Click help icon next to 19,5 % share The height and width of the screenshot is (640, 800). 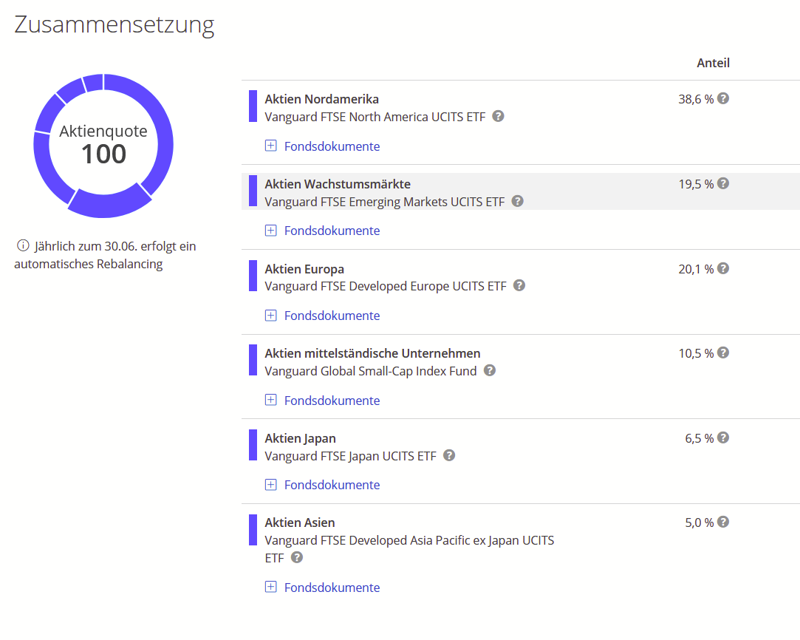(x=723, y=183)
